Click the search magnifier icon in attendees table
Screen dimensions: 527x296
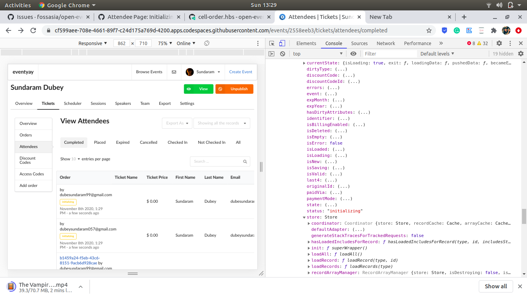click(x=245, y=161)
